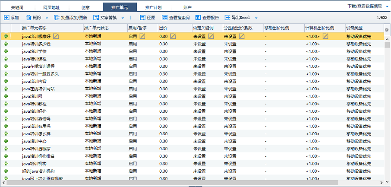Edit negative keywords in selected row
391x187 pixels.
(x=211, y=36)
